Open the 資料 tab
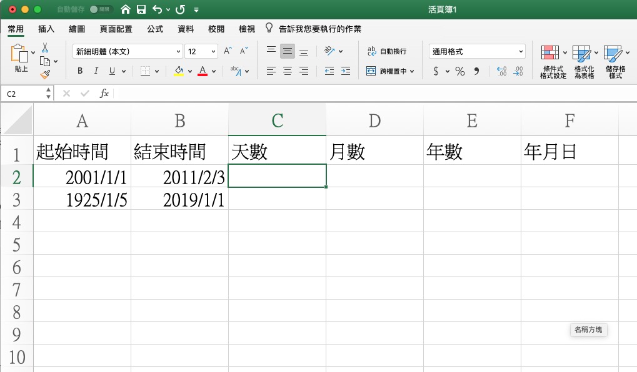637x372 pixels. point(186,29)
